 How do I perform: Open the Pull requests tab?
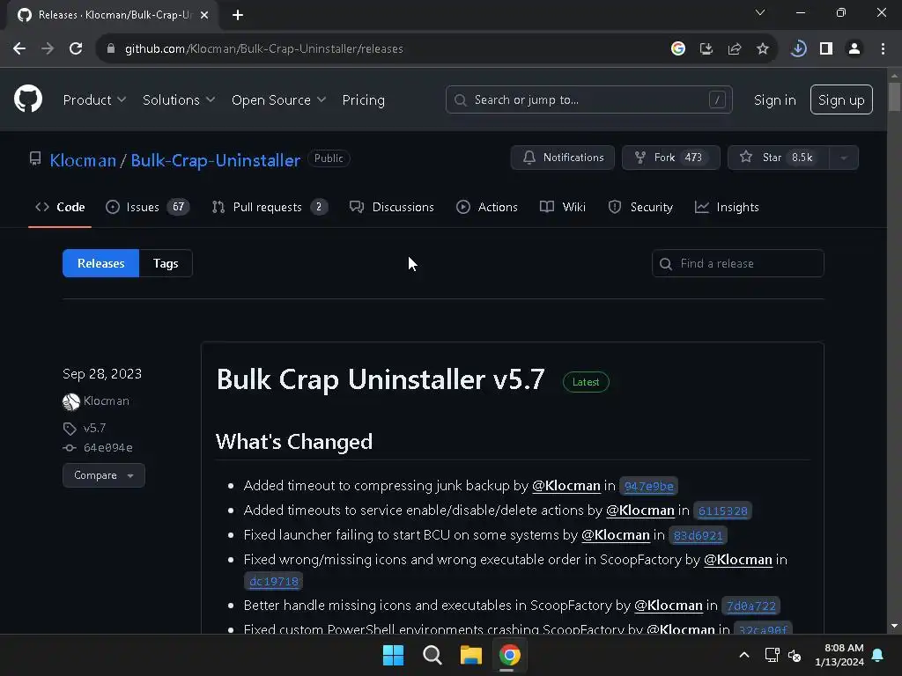click(x=270, y=207)
